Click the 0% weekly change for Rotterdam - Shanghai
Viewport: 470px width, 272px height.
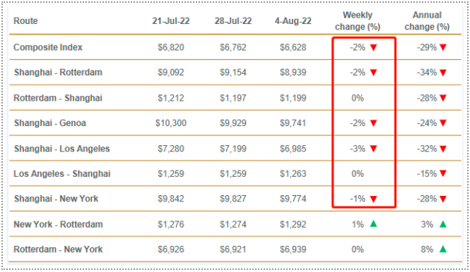coord(358,98)
